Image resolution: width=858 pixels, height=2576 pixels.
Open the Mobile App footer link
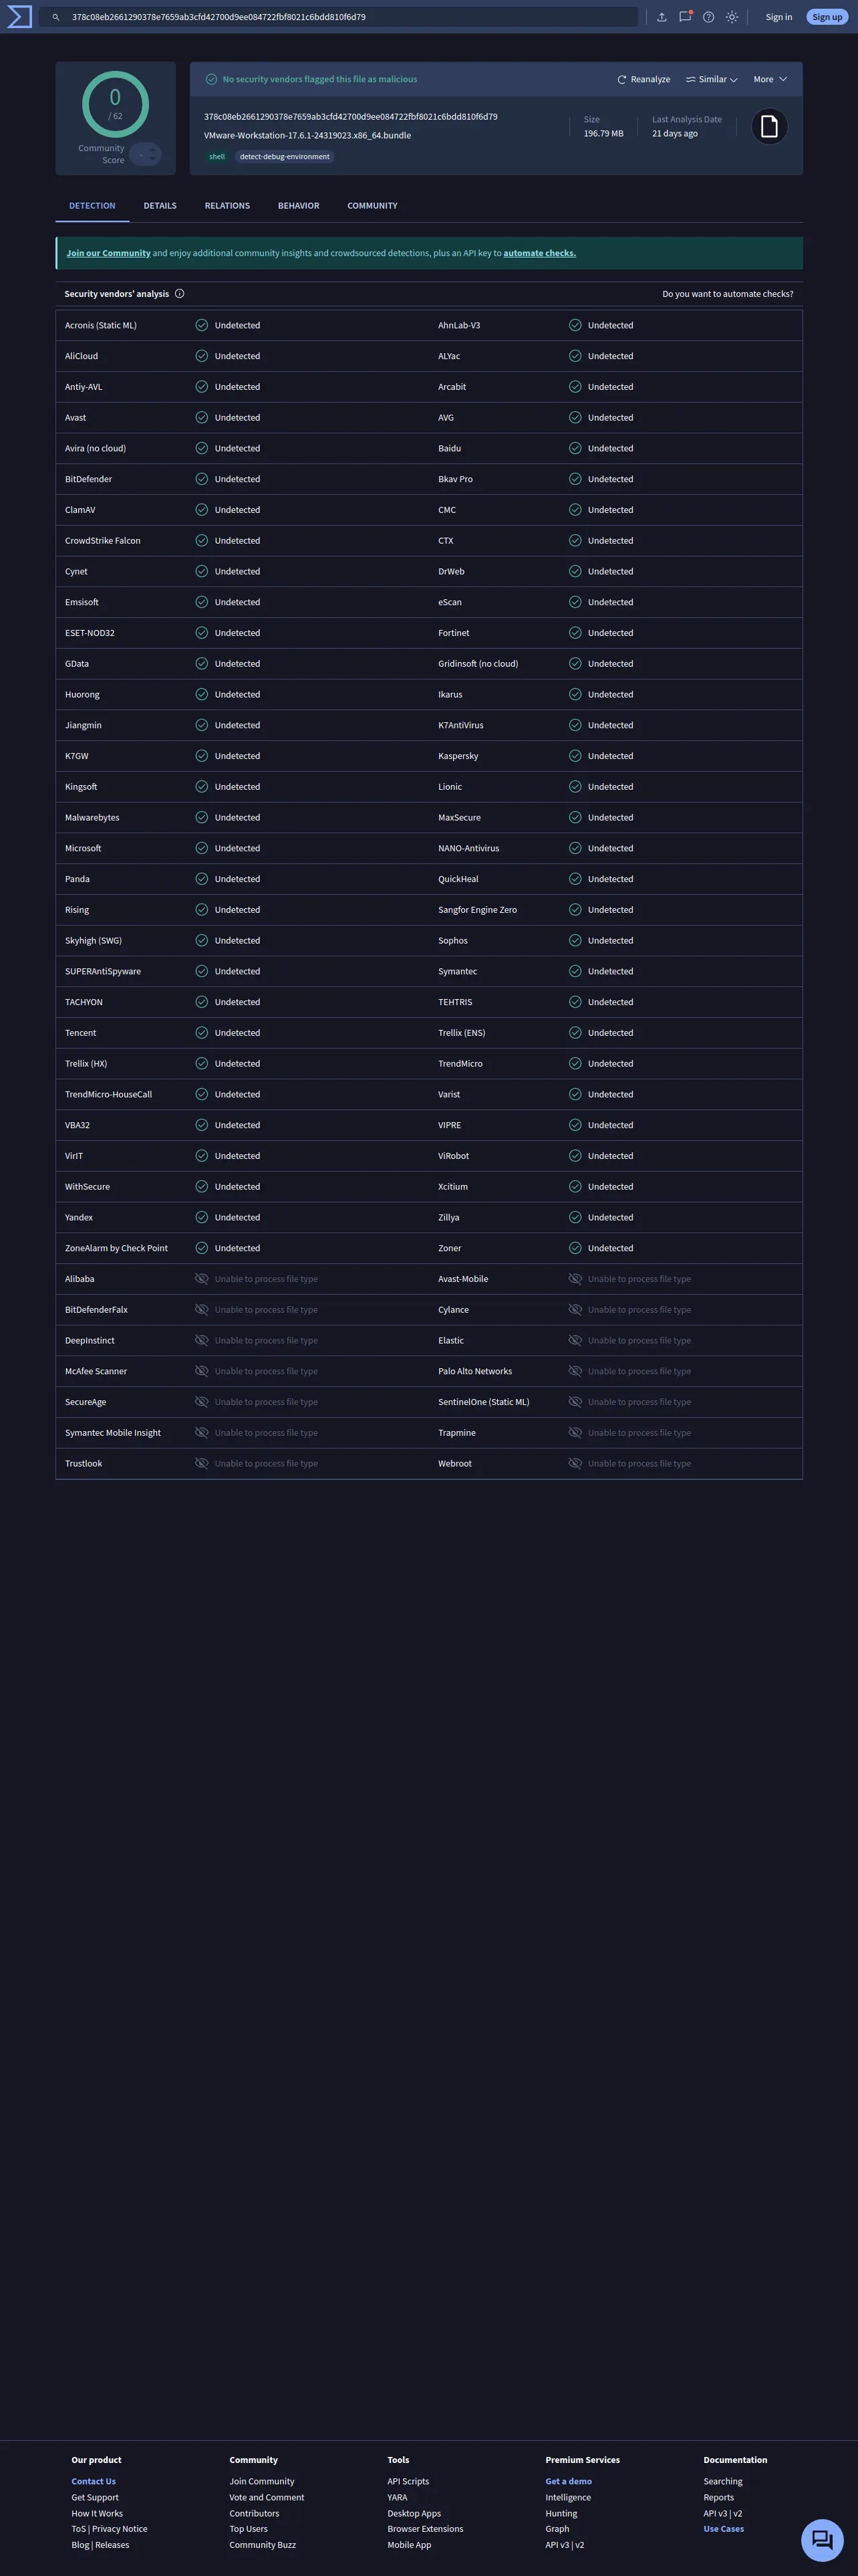click(x=410, y=2545)
